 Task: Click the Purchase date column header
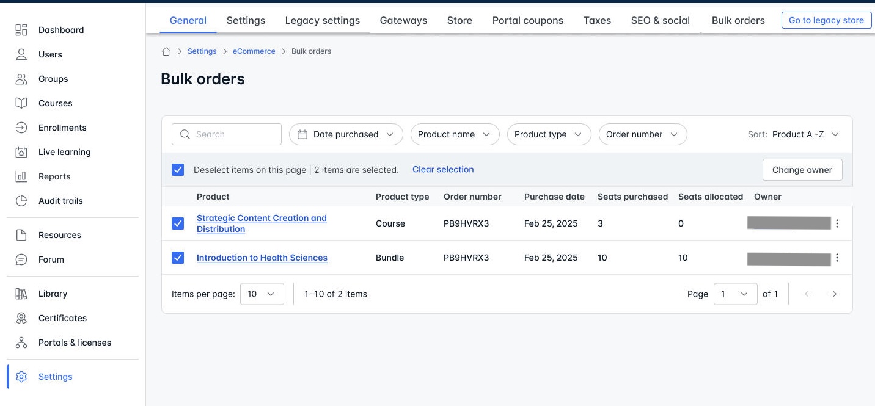[554, 197]
